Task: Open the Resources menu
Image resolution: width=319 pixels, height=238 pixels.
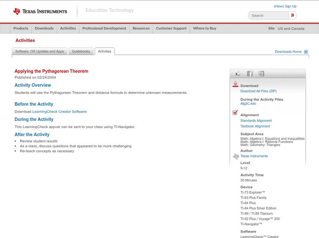Action: tap(141, 28)
